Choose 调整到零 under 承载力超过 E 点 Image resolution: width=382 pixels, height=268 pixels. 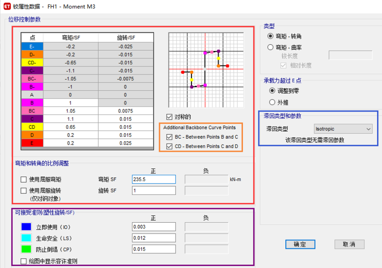272,91
